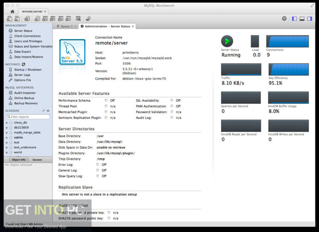
Task: Expand the db223859 schema
Action: tap(7, 128)
